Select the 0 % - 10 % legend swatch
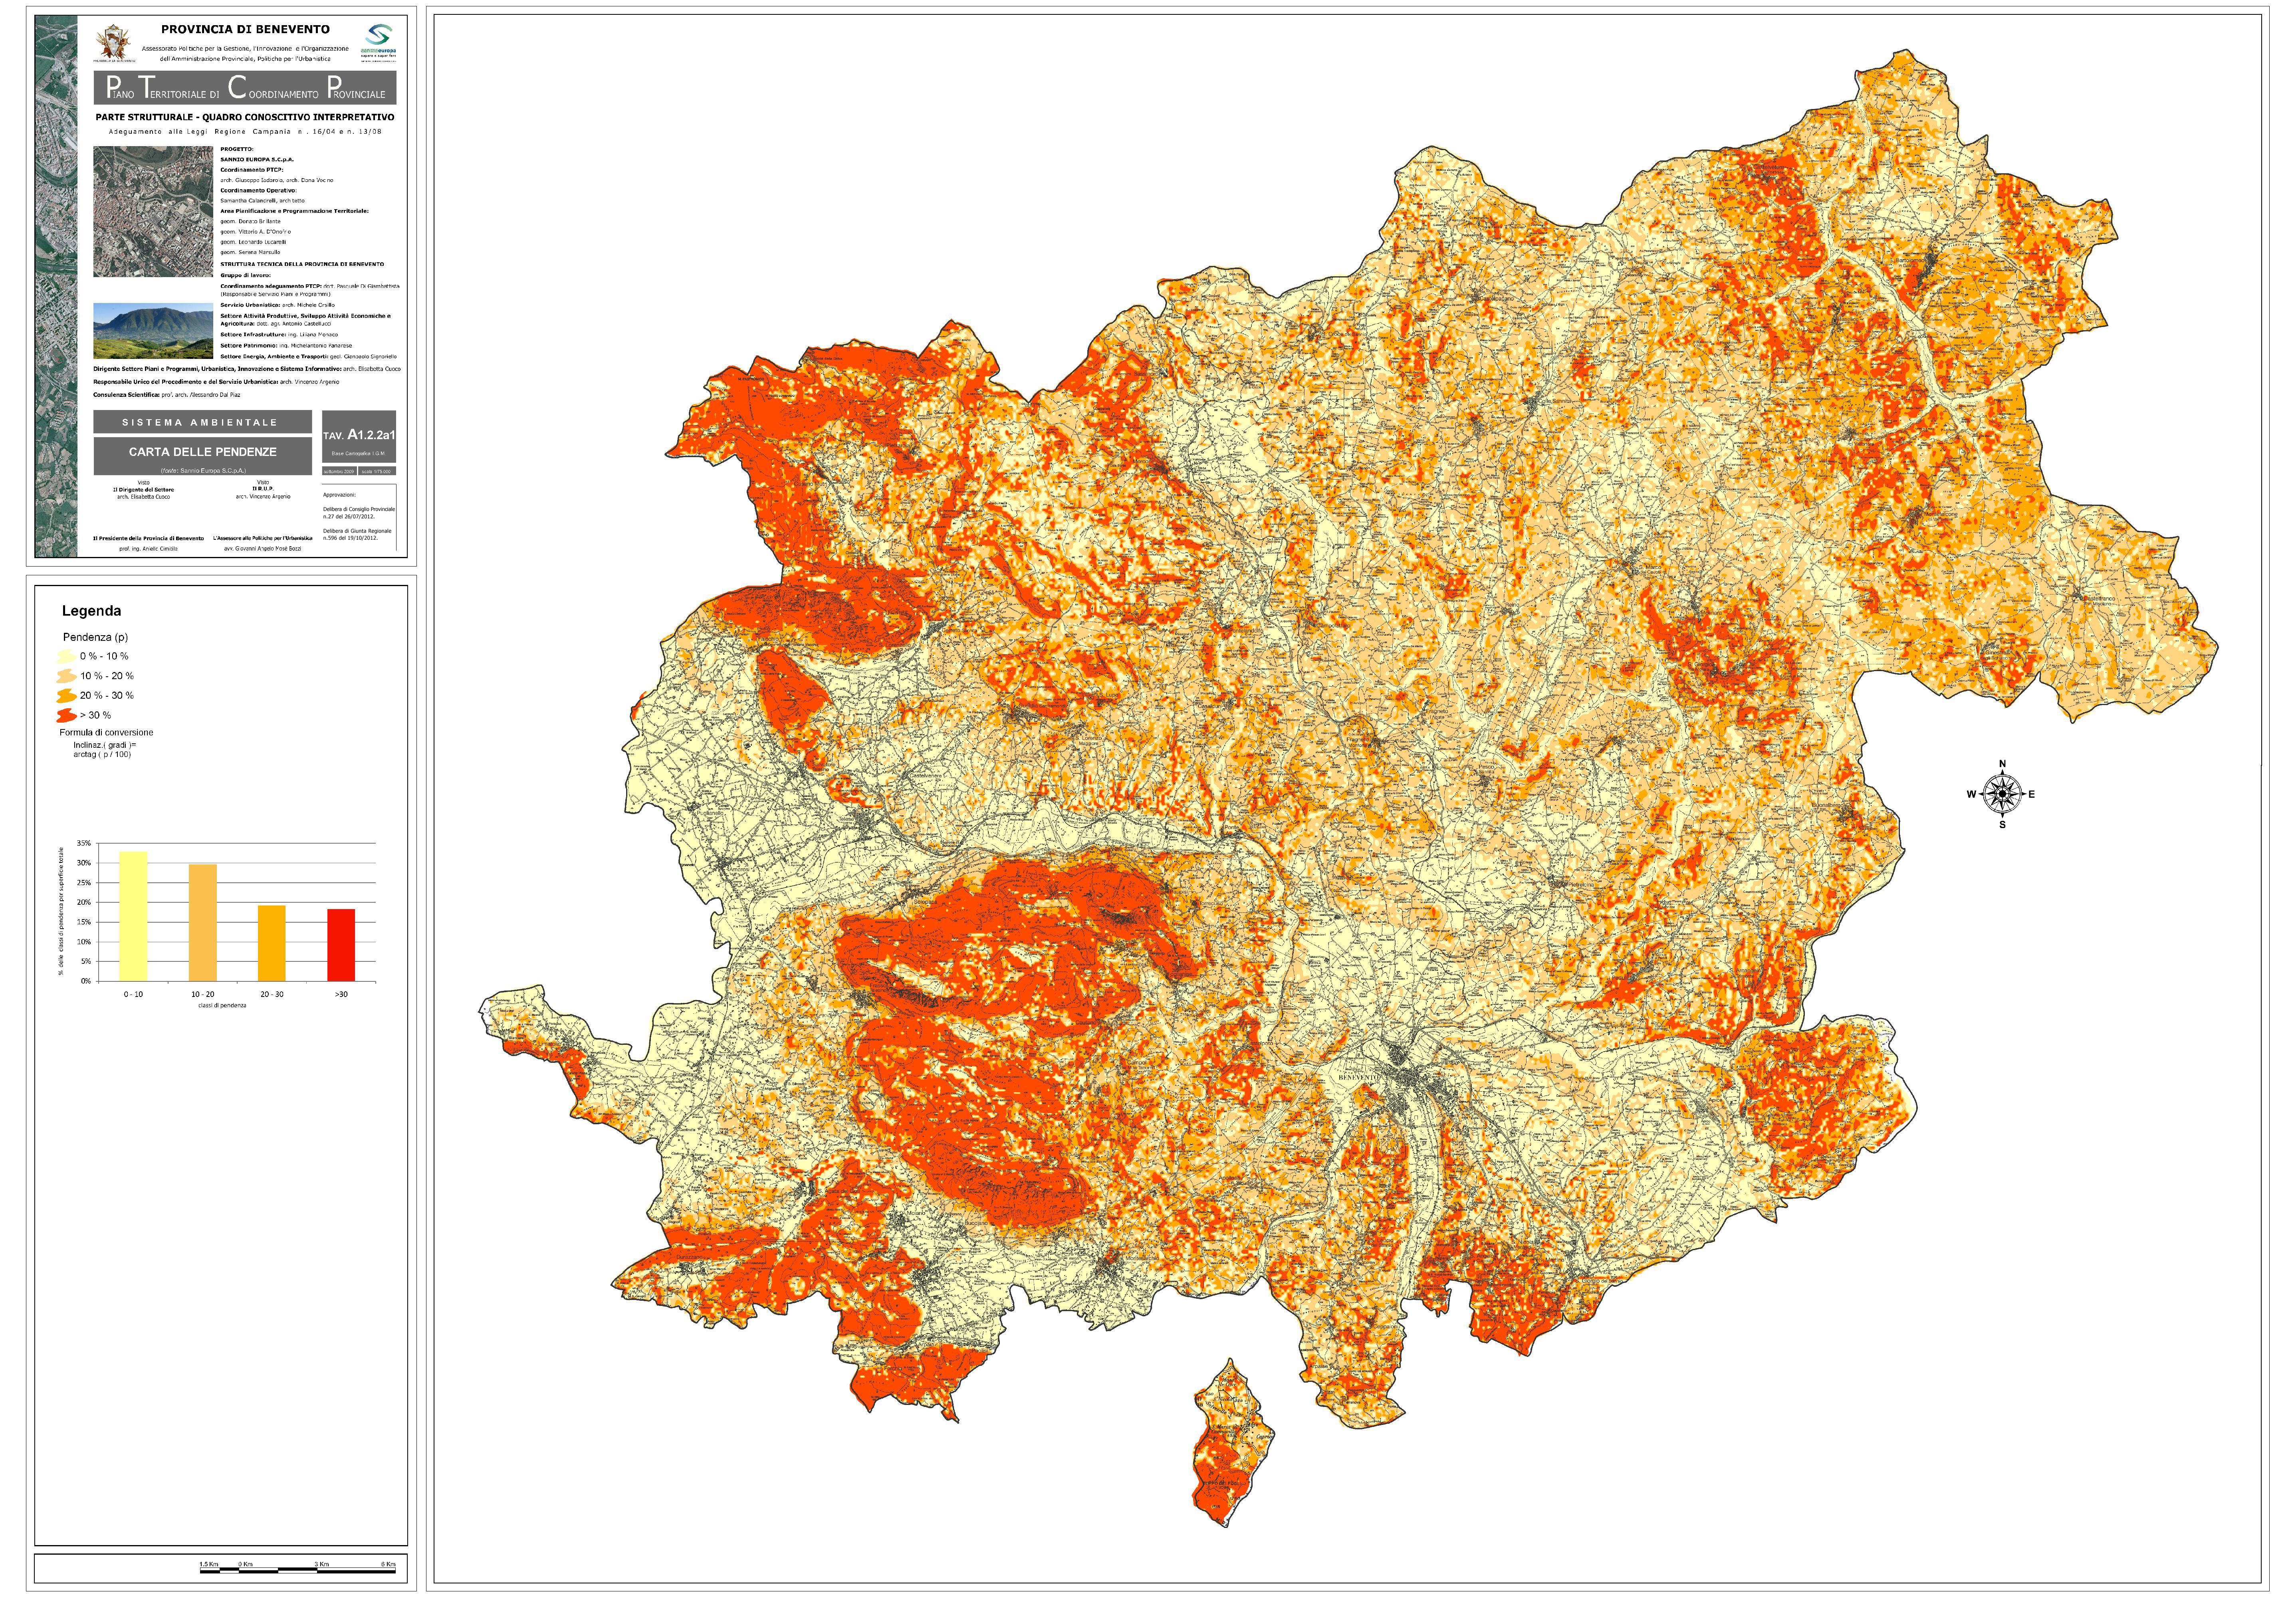 [x=67, y=657]
